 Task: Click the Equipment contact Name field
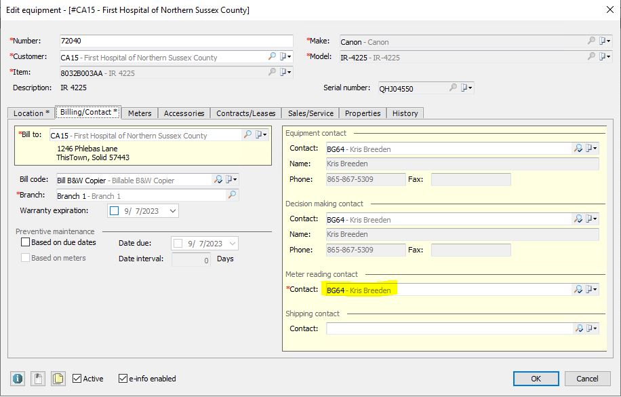tap(462, 164)
